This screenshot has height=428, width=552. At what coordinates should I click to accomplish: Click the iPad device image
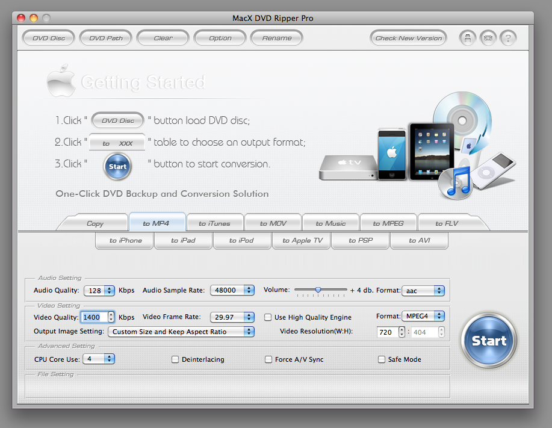pyautogui.click(x=431, y=152)
